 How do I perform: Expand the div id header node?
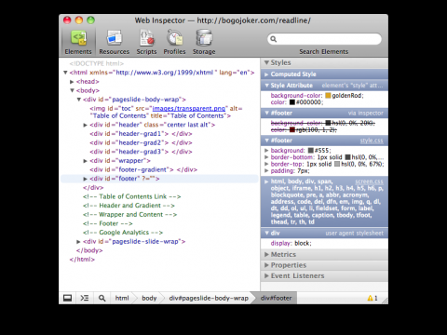pyautogui.click(x=86, y=125)
